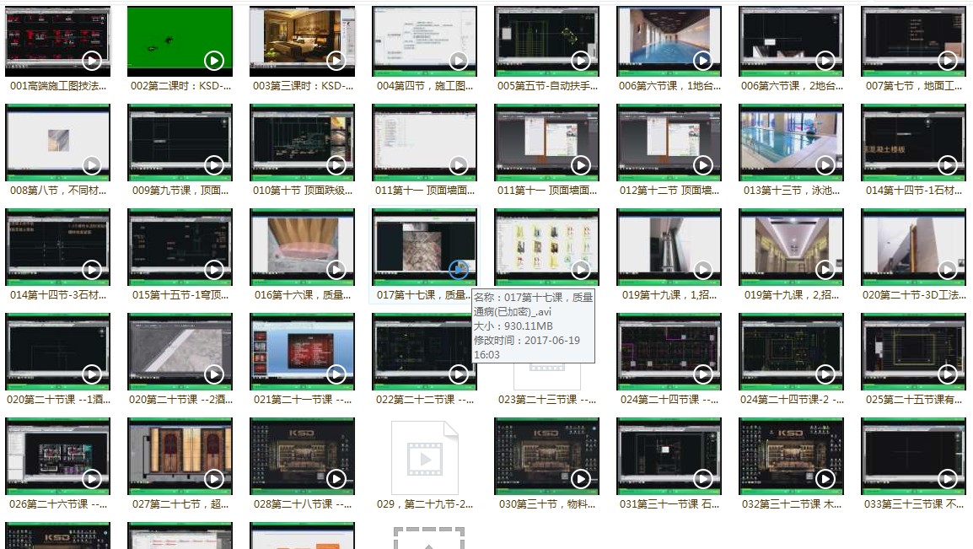The height and width of the screenshot is (549, 973).
Task: Click the play icon on 028第二十八节课
Action: pos(336,479)
